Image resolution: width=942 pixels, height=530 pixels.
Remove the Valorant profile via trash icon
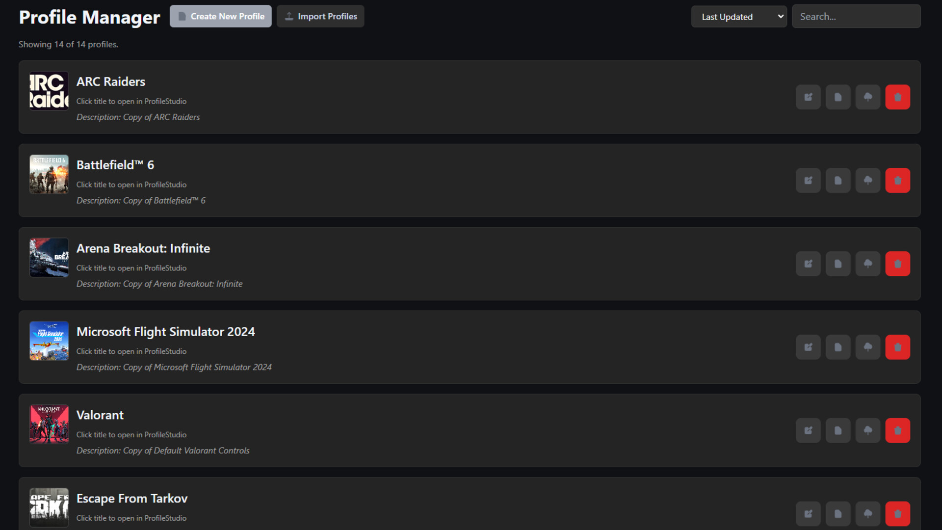pos(898,430)
